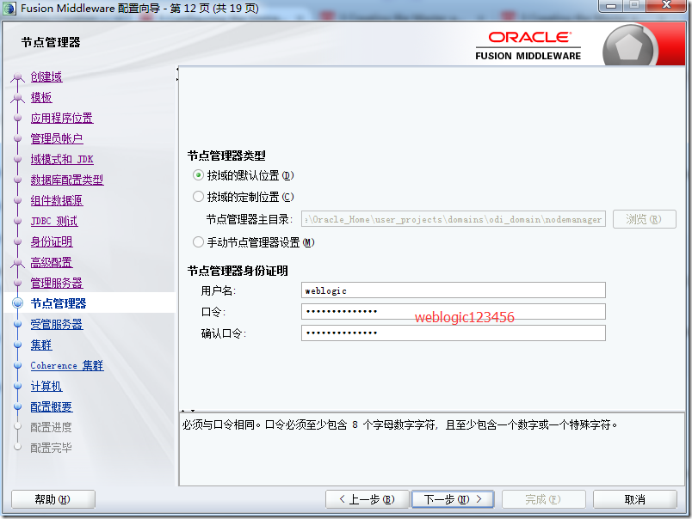This screenshot has height=519, width=692.
Task: Click the step bullet icon beside 身份证明
Action: tap(18, 241)
